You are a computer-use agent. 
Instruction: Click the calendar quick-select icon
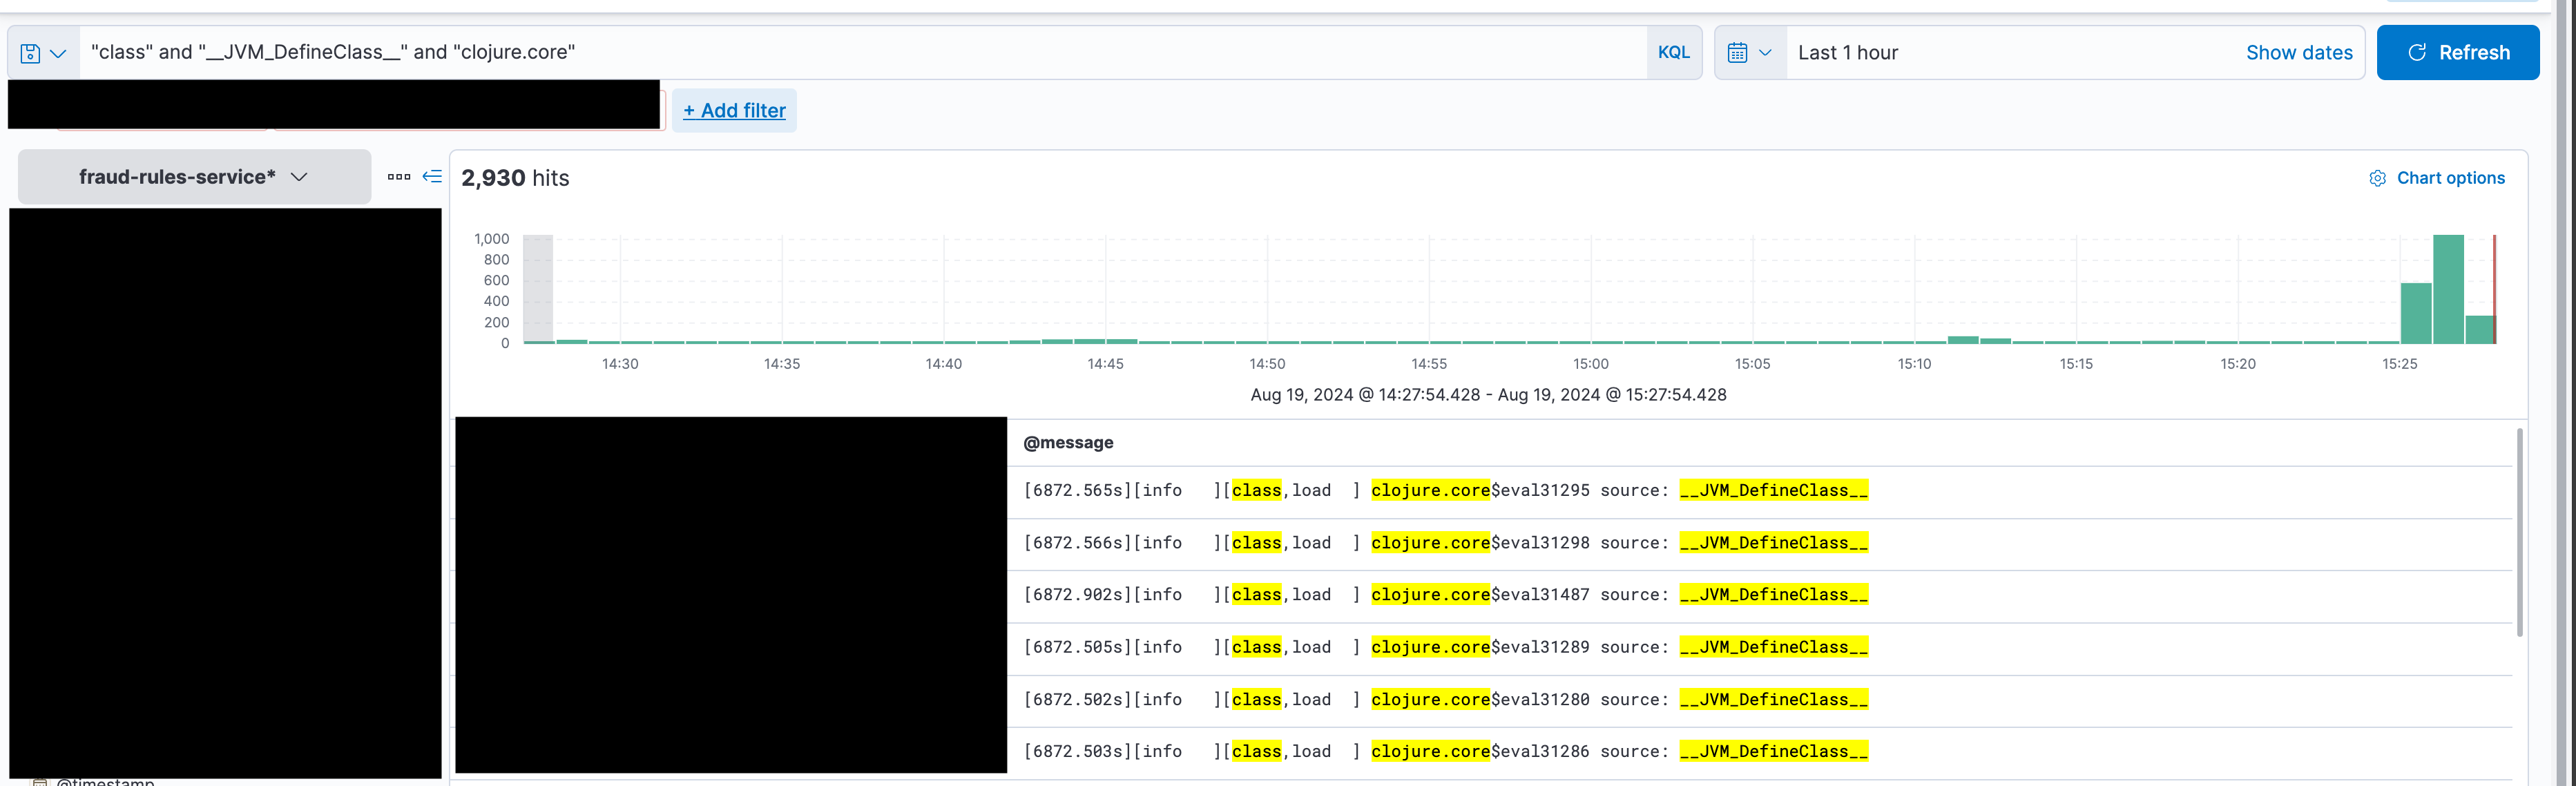coord(1737,53)
